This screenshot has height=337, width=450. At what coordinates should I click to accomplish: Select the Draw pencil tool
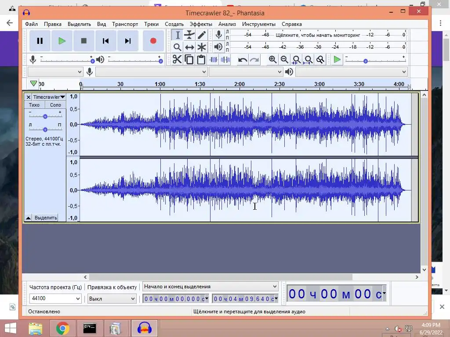tap(201, 35)
